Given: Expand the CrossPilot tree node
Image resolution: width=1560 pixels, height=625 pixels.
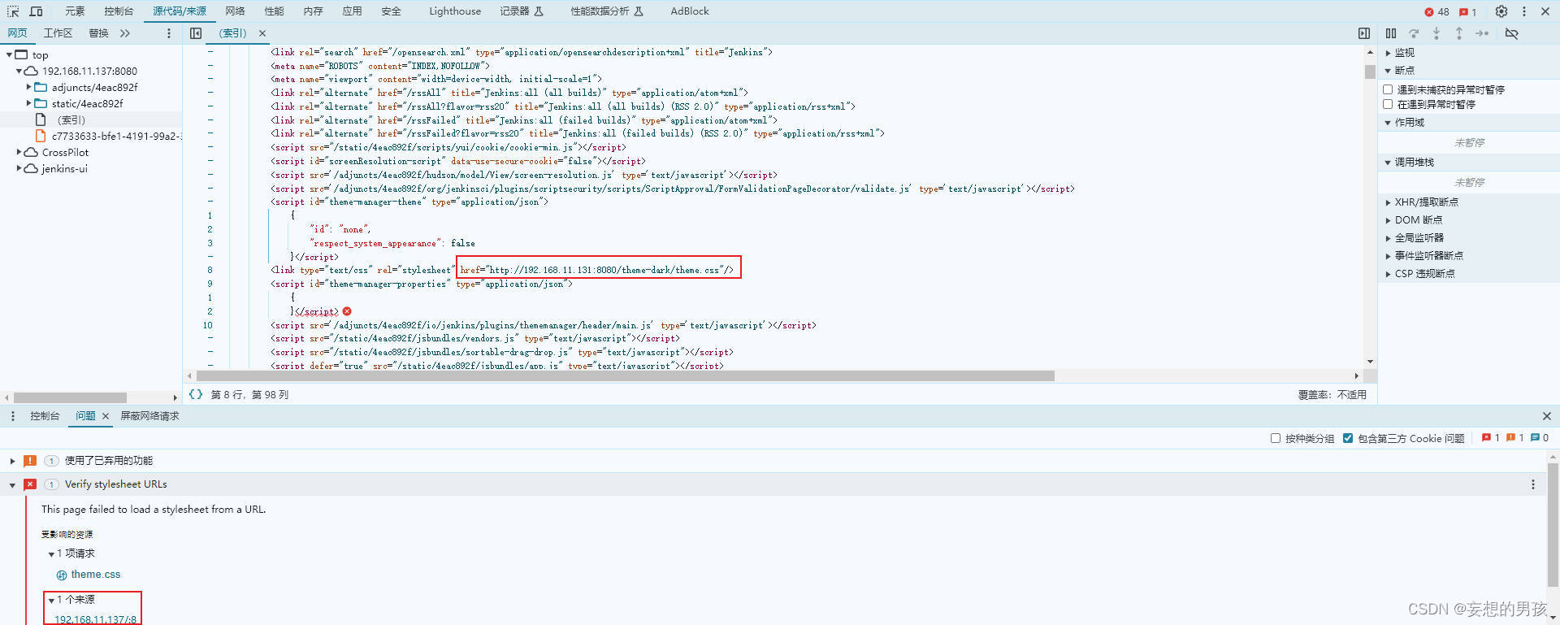Looking at the screenshot, I should (19, 152).
